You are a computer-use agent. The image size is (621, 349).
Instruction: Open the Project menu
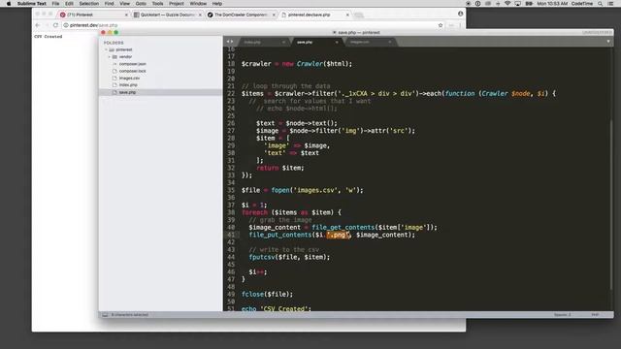(177, 4)
